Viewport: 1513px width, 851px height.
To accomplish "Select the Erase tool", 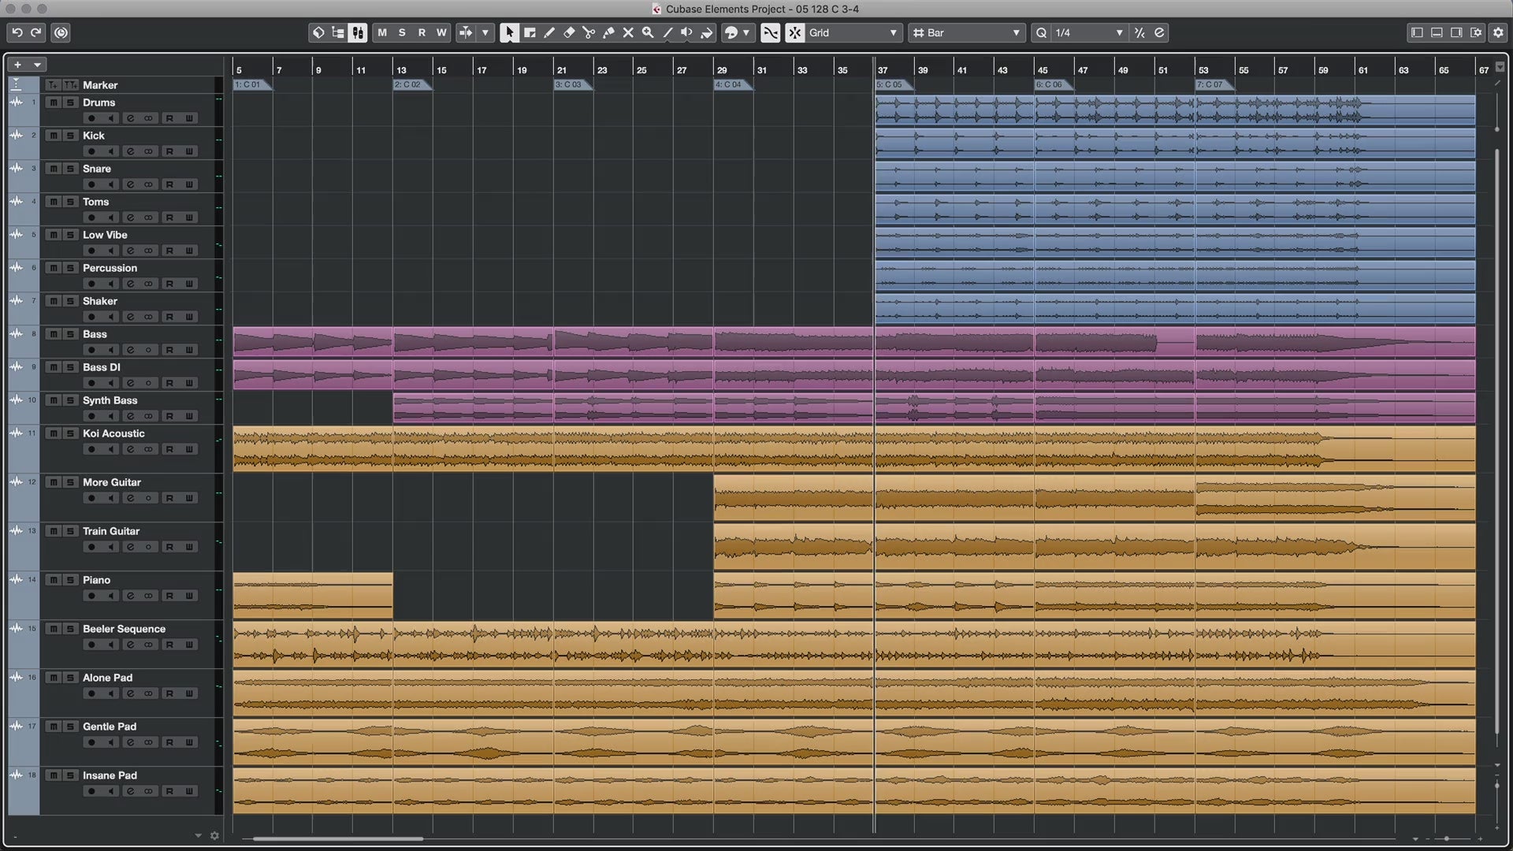I will click(569, 32).
